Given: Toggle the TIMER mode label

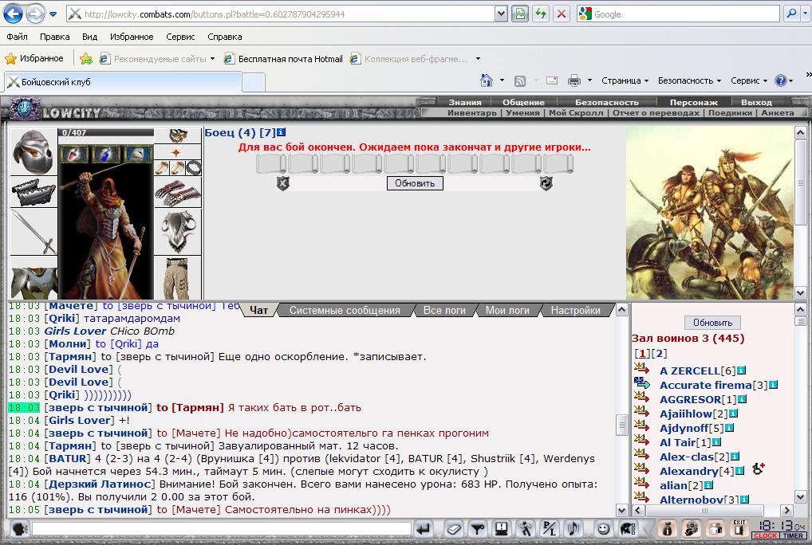Looking at the screenshot, I should [x=794, y=535].
